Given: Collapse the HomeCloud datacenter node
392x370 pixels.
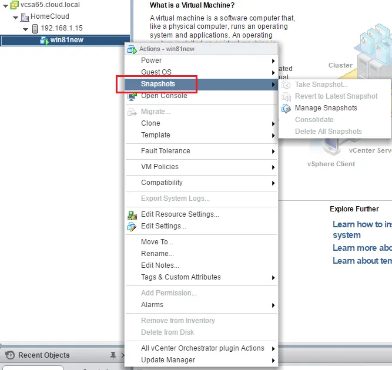Looking at the screenshot, I should [15, 18].
